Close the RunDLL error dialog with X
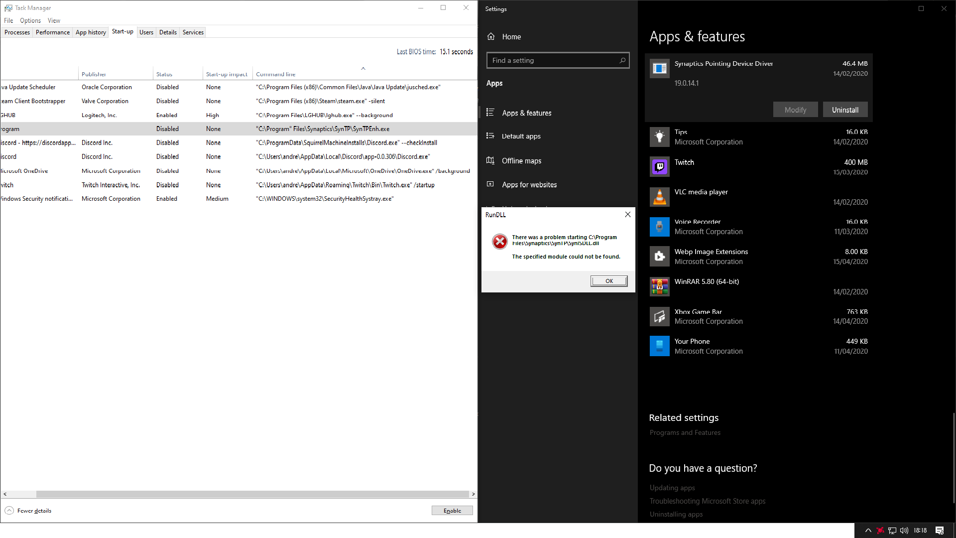 tap(627, 214)
